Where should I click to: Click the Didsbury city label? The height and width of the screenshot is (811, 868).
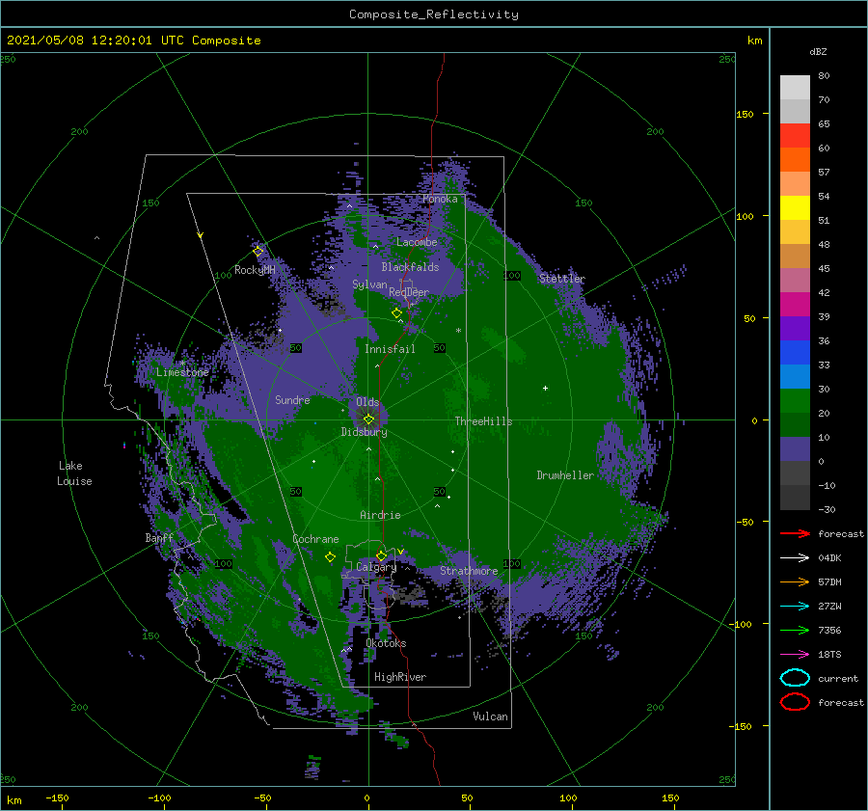click(365, 432)
